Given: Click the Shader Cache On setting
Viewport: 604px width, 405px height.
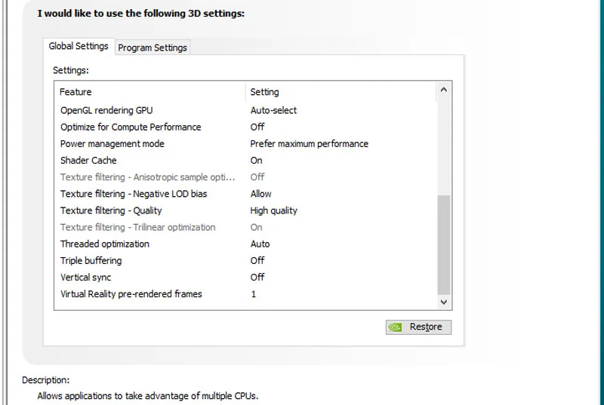Looking at the screenshot, I should (x=256, y=161).
